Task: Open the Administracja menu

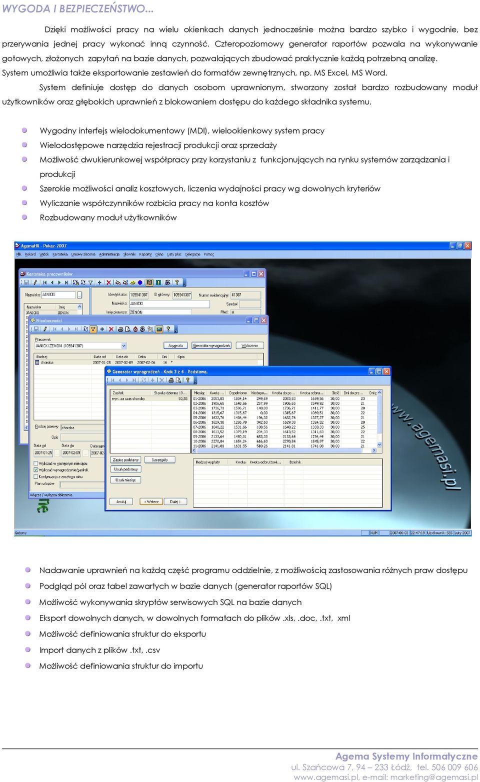Action: (x=109, y=254)
